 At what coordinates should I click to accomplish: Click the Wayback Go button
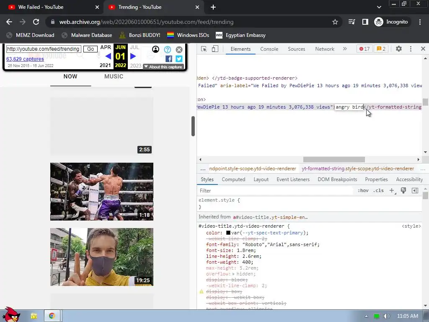click(90, 49)
